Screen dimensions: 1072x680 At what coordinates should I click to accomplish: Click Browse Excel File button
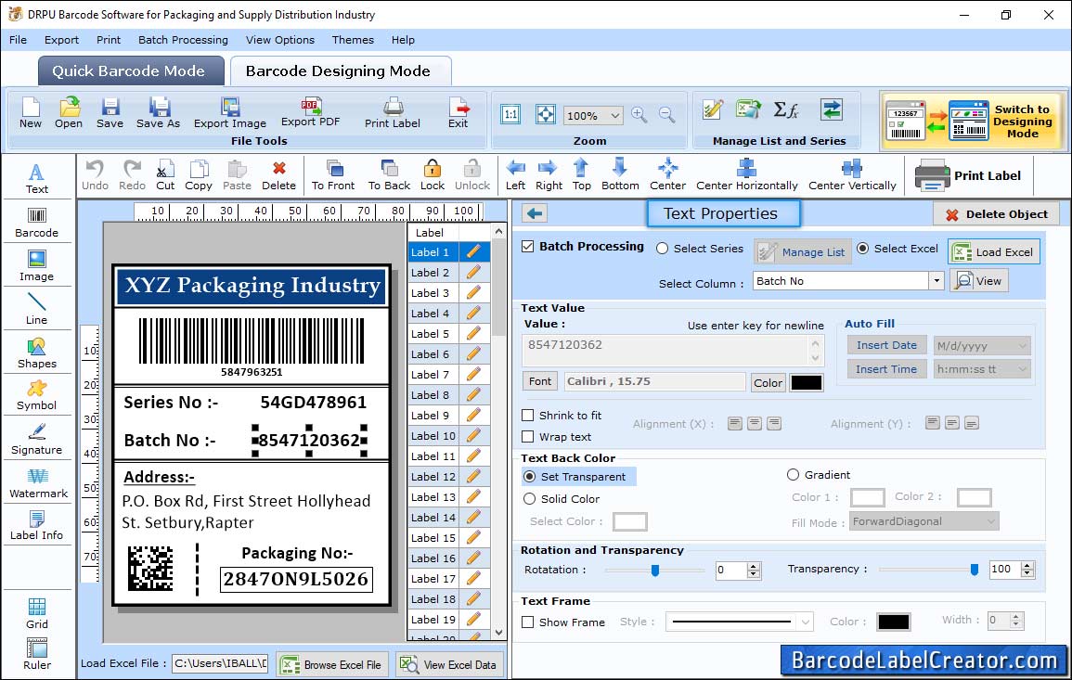[x=332, y=664]
